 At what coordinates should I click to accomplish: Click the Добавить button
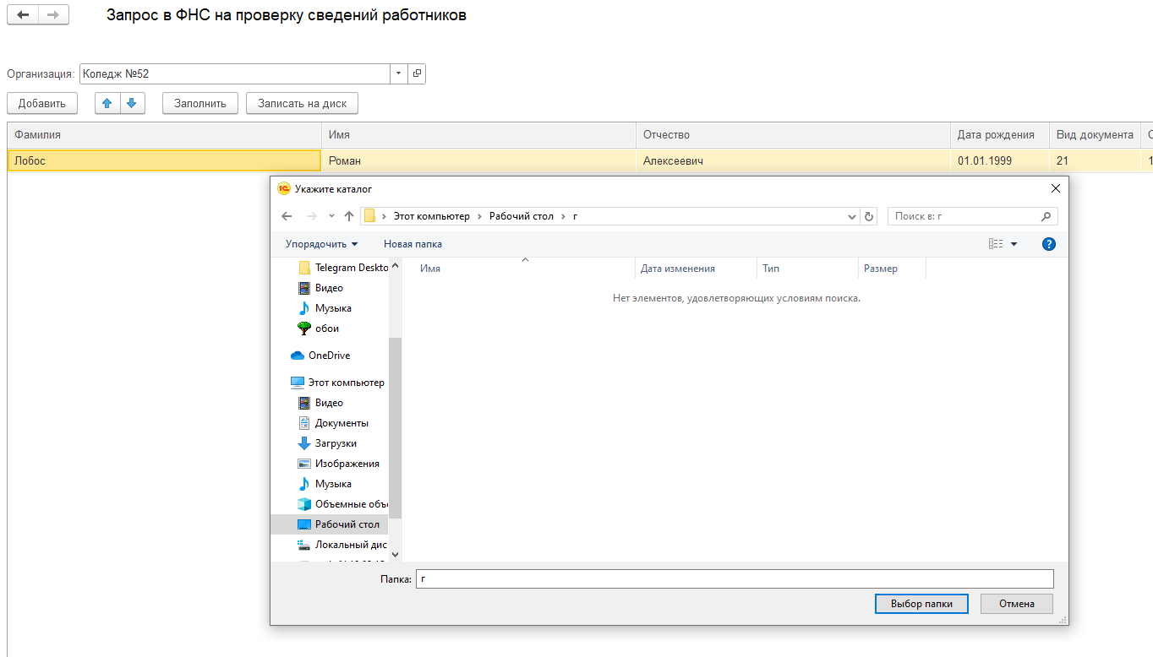point(42,103)
